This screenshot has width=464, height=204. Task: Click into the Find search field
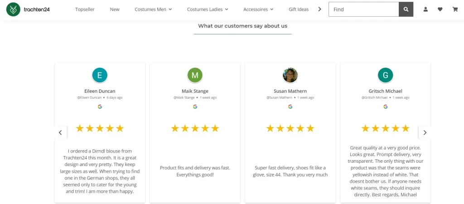[x=363, y=9]
